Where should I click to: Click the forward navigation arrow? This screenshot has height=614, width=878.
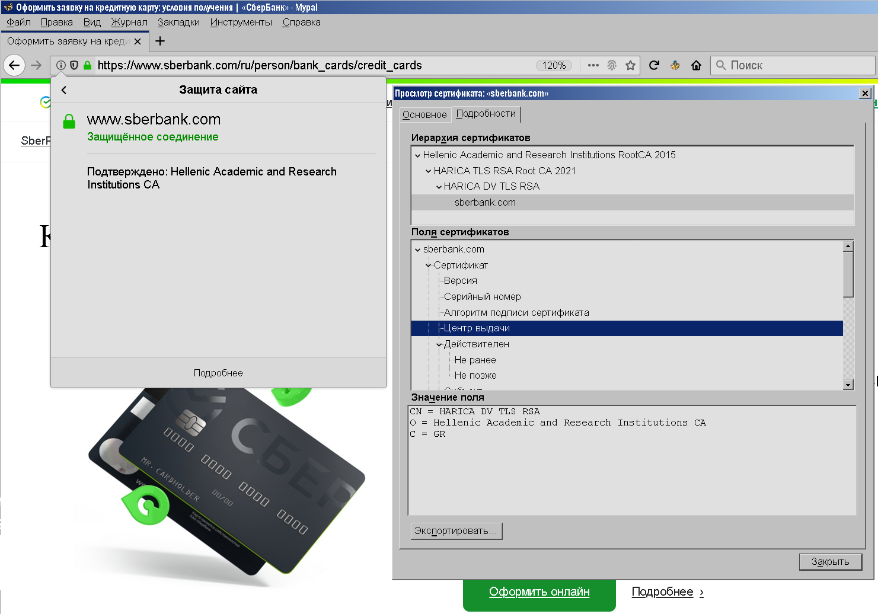(x=36, y=65)
